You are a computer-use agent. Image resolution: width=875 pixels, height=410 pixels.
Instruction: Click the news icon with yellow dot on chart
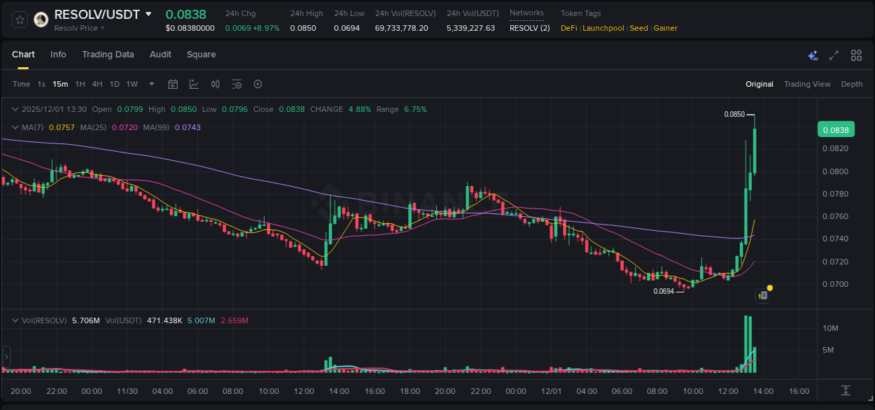point(763,295)
